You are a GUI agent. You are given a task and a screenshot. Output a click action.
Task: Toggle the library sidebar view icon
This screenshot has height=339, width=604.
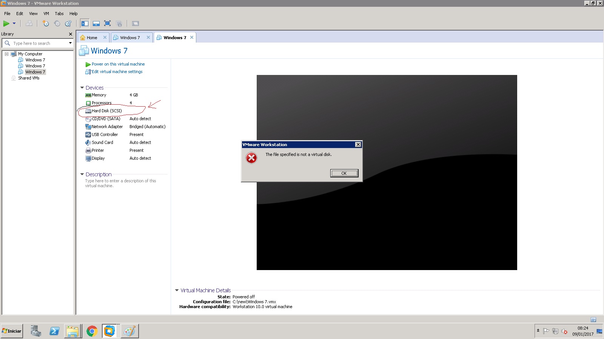click(x=85, y=23)
